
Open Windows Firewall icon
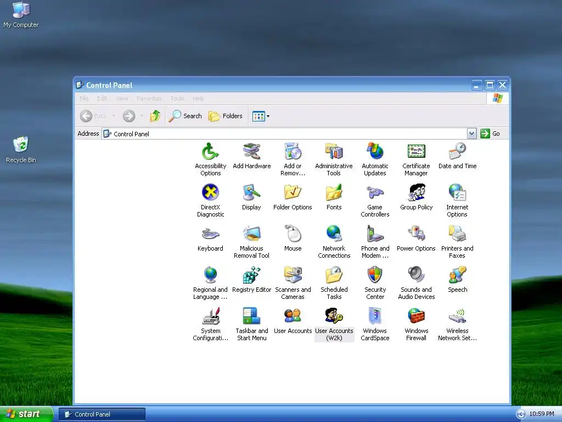coord(416,324)
